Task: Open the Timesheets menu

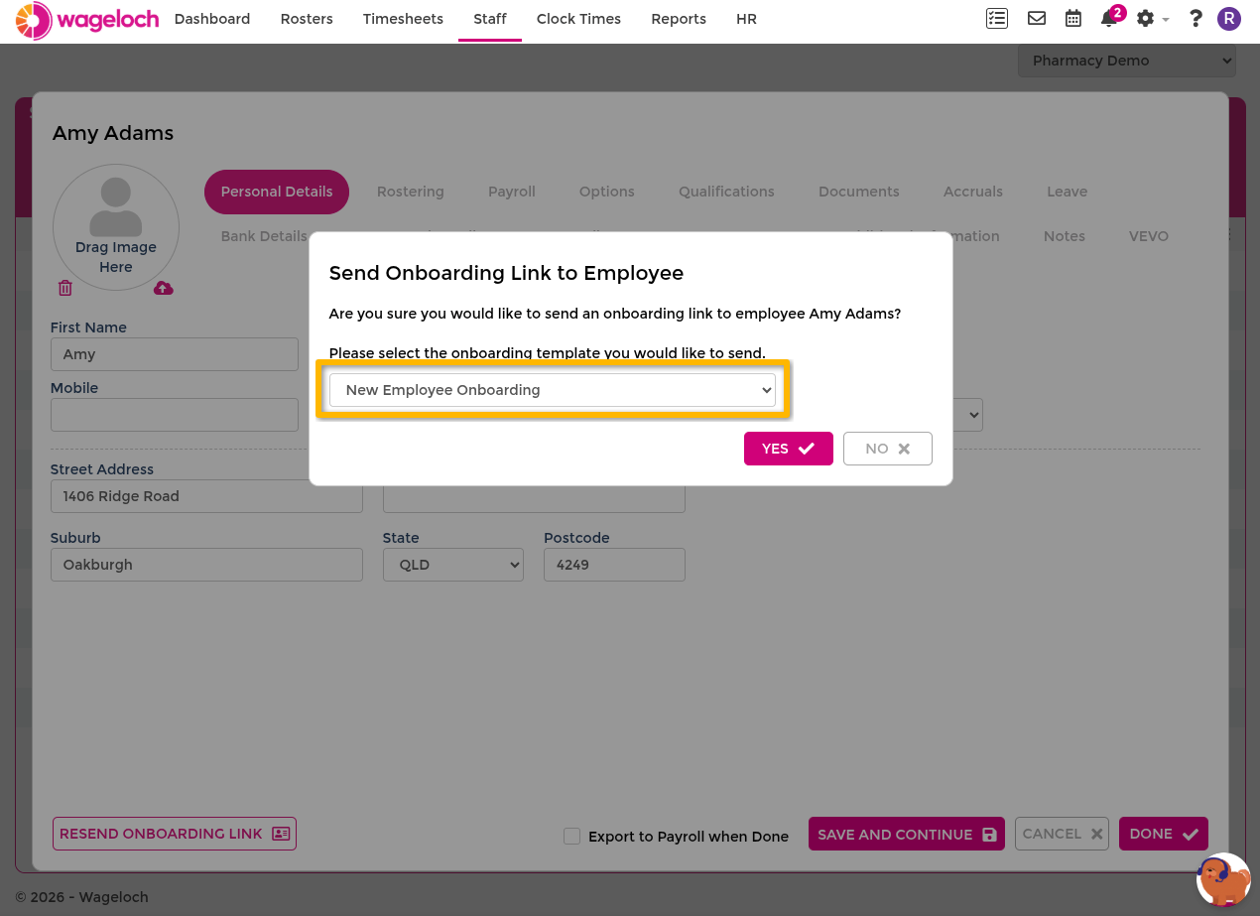Action: [x=403, y=19]
